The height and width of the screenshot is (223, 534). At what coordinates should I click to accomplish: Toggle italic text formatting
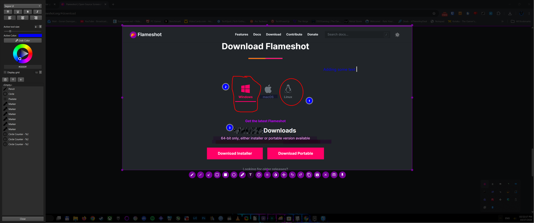tap(37, 12)
